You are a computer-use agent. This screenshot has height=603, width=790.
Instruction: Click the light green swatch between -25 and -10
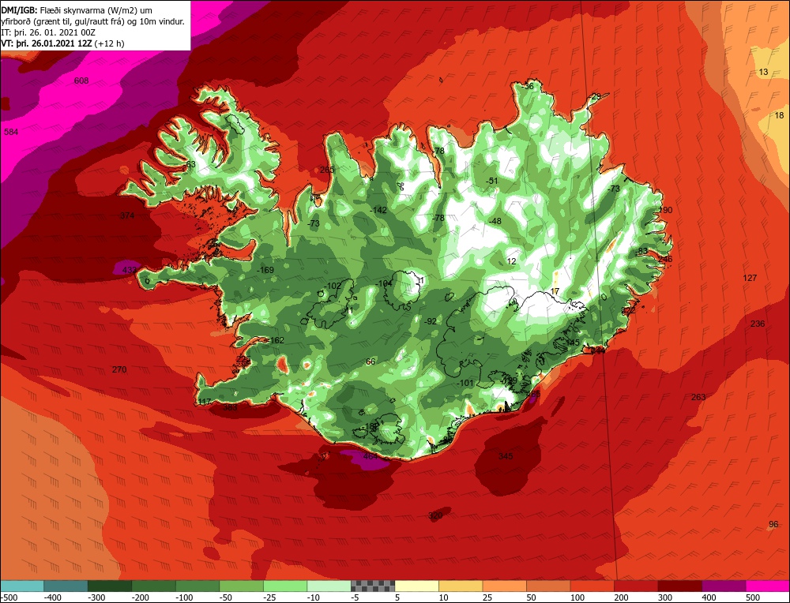click(x=286, y=586)
